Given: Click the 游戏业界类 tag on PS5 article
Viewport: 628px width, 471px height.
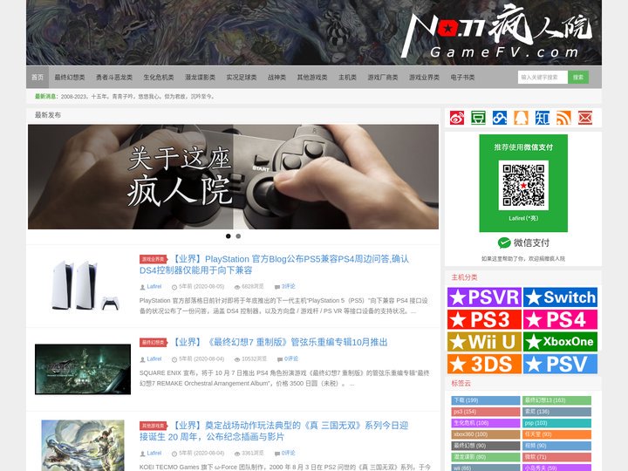Looking at the screenshot, I should coord(154,260).
